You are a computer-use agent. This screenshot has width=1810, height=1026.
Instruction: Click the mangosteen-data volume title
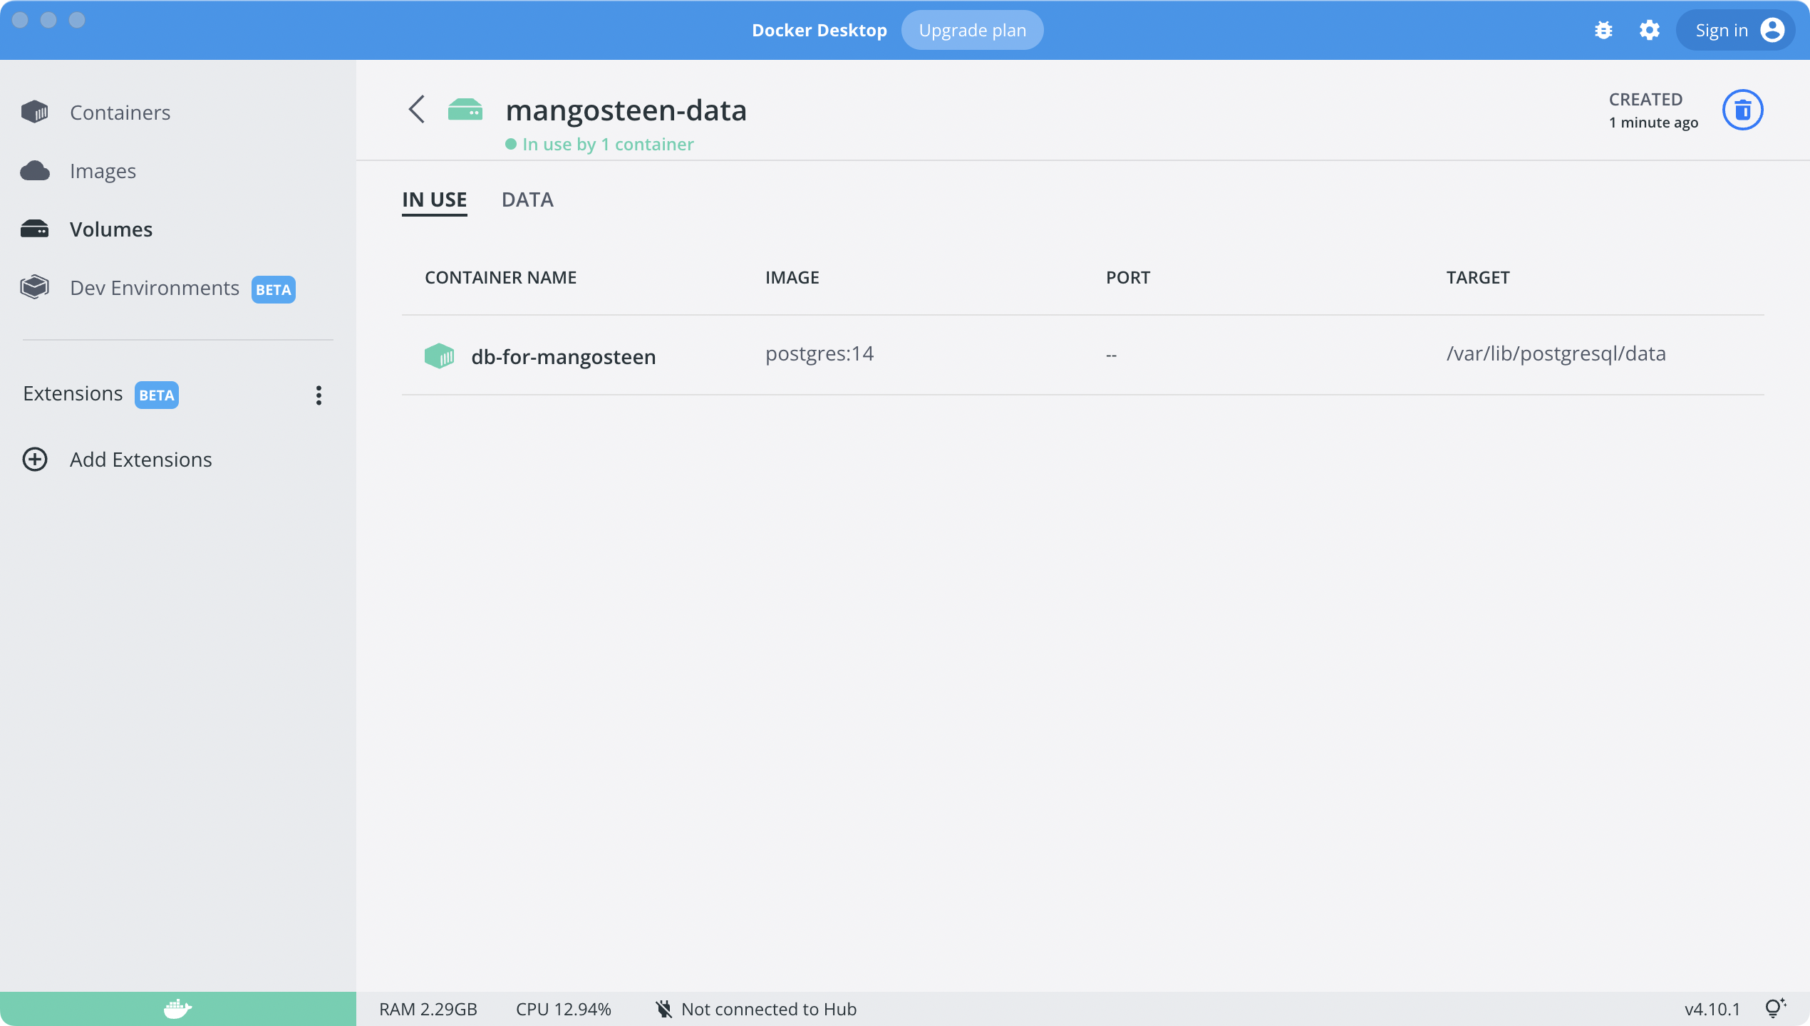pyautogui.click(x=626, y=110)
